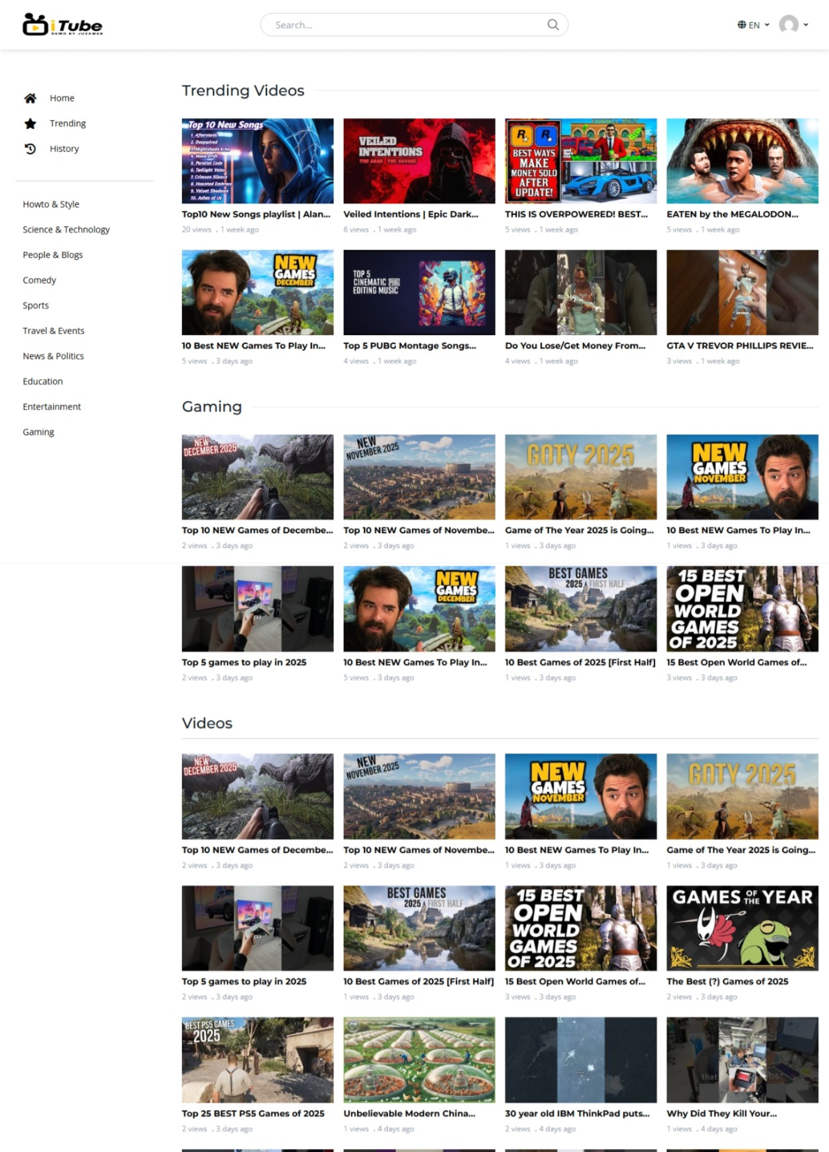Open the Entertainment category
The width and height of the screenshot is (829, 1152).
point(52,407)
